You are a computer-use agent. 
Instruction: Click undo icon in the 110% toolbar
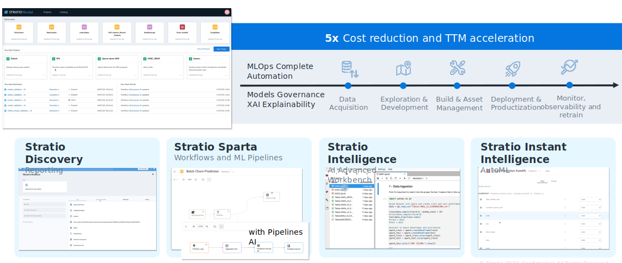click(x=214, y=227)
